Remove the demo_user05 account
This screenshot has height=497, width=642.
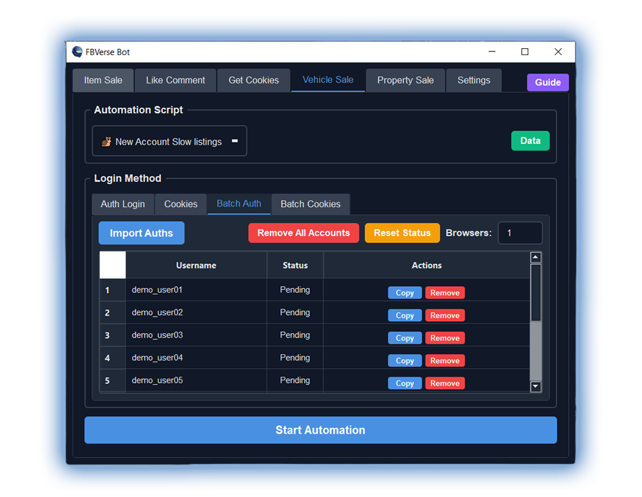pyautogui.click(x=445, y=383)
